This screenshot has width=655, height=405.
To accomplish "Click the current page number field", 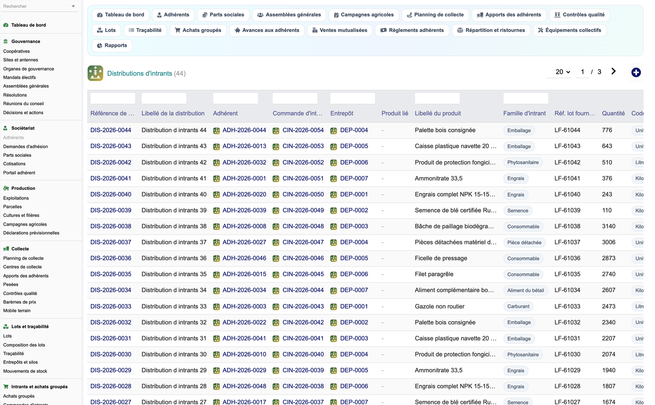I will (582, 72).
